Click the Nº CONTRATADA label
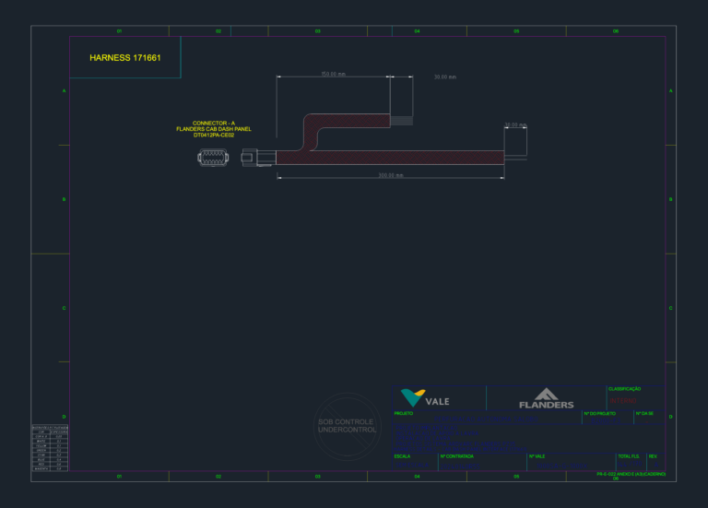 pos(456,456)
